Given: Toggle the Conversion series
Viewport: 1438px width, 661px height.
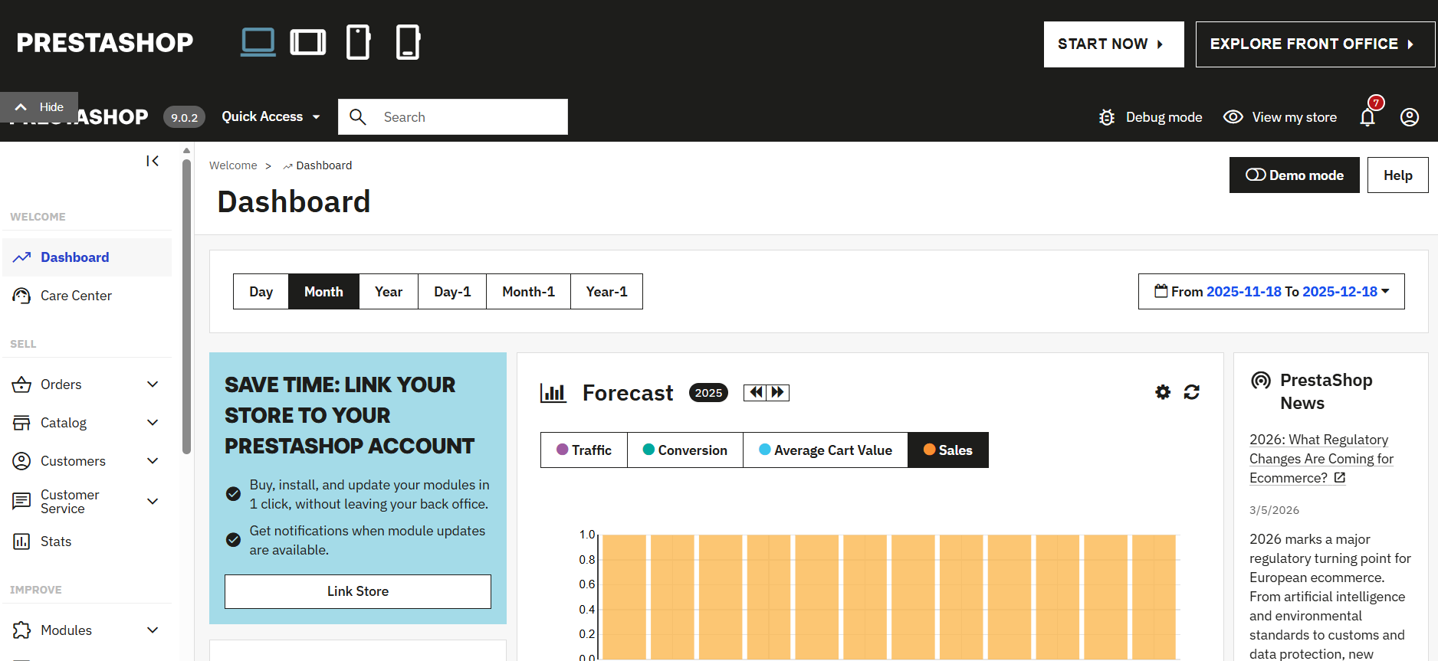Looking at the screenshot, I should tap(685, 450).
